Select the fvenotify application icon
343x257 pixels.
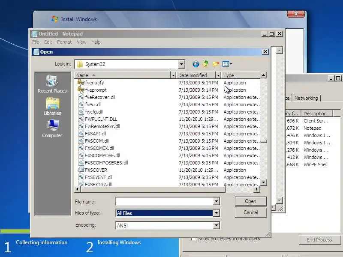click(81, 82)
